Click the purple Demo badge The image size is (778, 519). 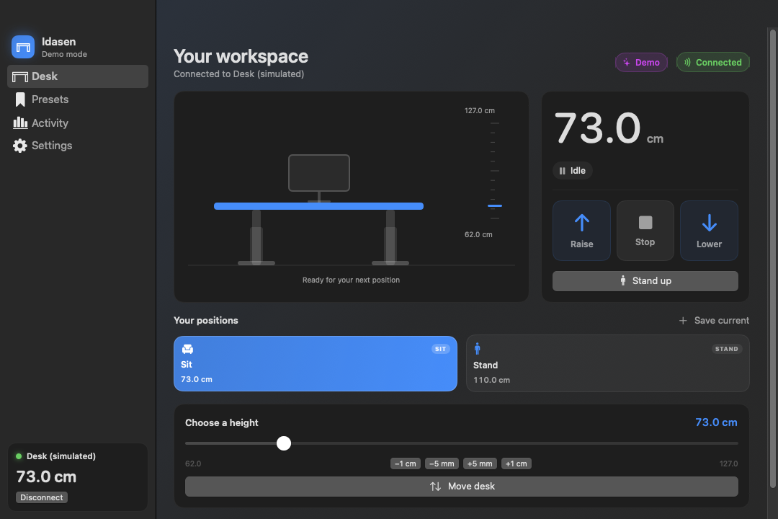(641, 63)
